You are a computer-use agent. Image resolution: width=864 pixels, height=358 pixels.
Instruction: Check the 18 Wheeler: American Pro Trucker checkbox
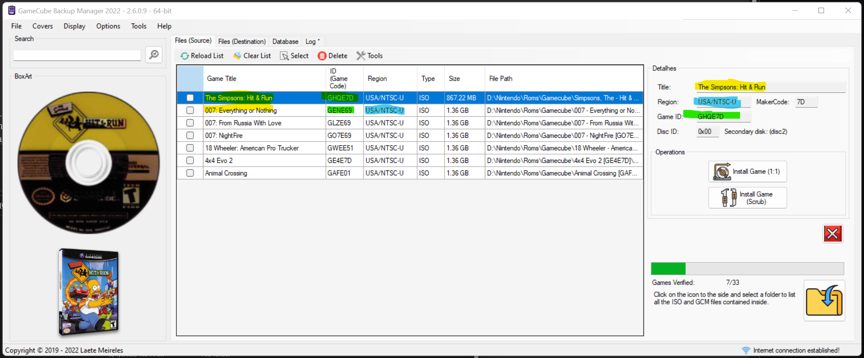(x=190, y=148)
